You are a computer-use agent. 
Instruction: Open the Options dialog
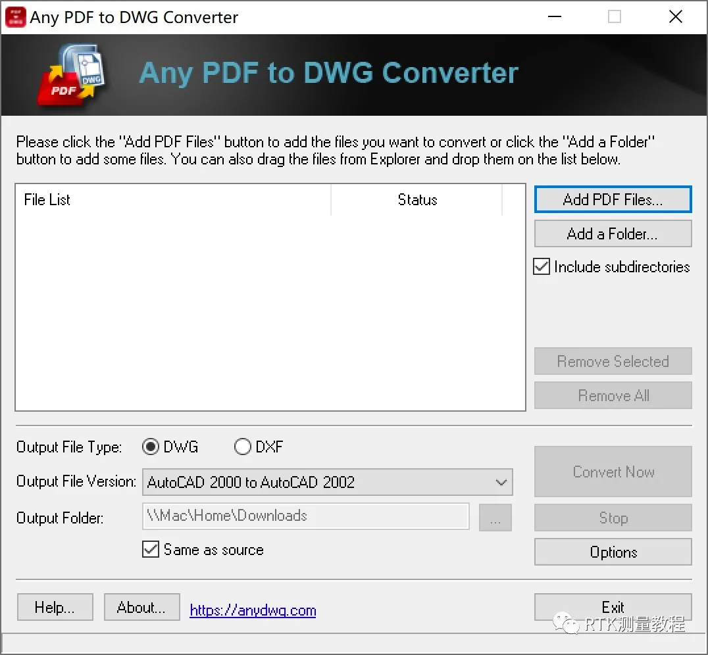point(613,552)
